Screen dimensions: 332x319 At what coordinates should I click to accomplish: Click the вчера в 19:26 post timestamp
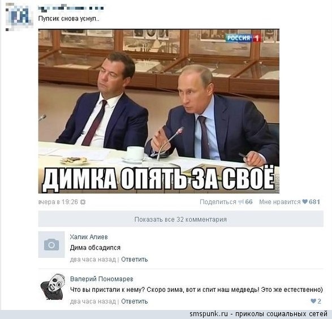(58, 202)
